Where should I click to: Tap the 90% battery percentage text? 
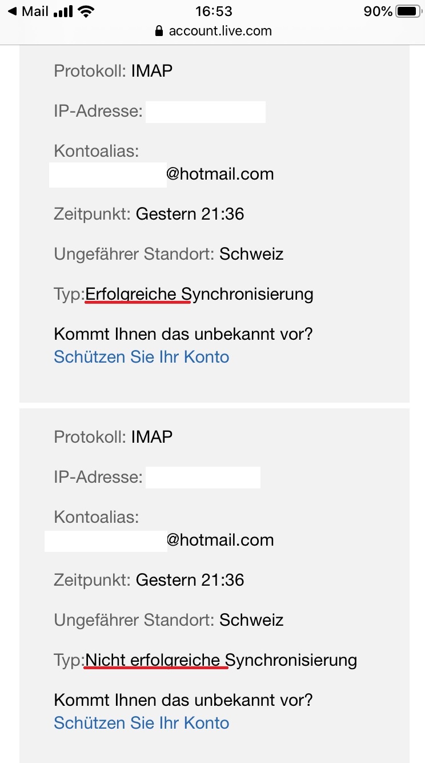[x=378, y=11]
